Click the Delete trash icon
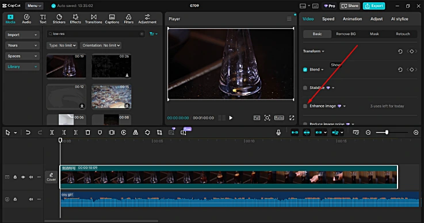424x223 pixels. (87, 132)
